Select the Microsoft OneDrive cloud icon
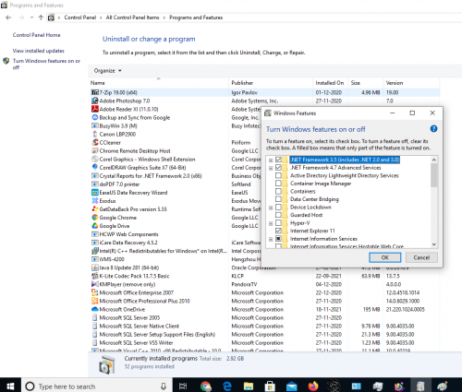Screen dimensions: 462x392 [95, 309]
